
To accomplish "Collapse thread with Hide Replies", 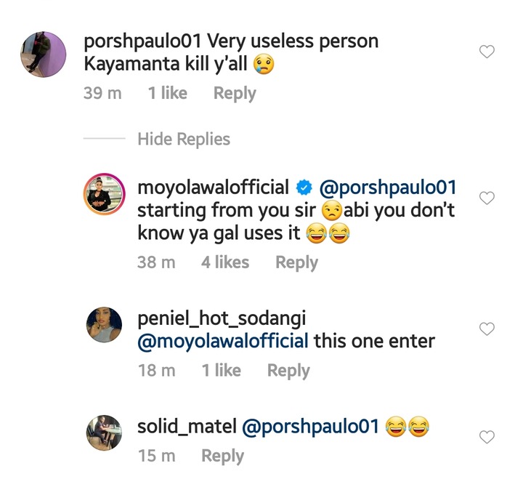I will 184,139.
